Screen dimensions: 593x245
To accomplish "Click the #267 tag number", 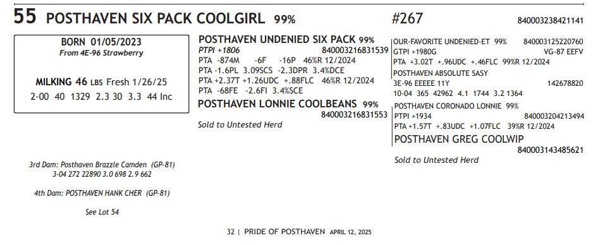I will pos(407,18).
